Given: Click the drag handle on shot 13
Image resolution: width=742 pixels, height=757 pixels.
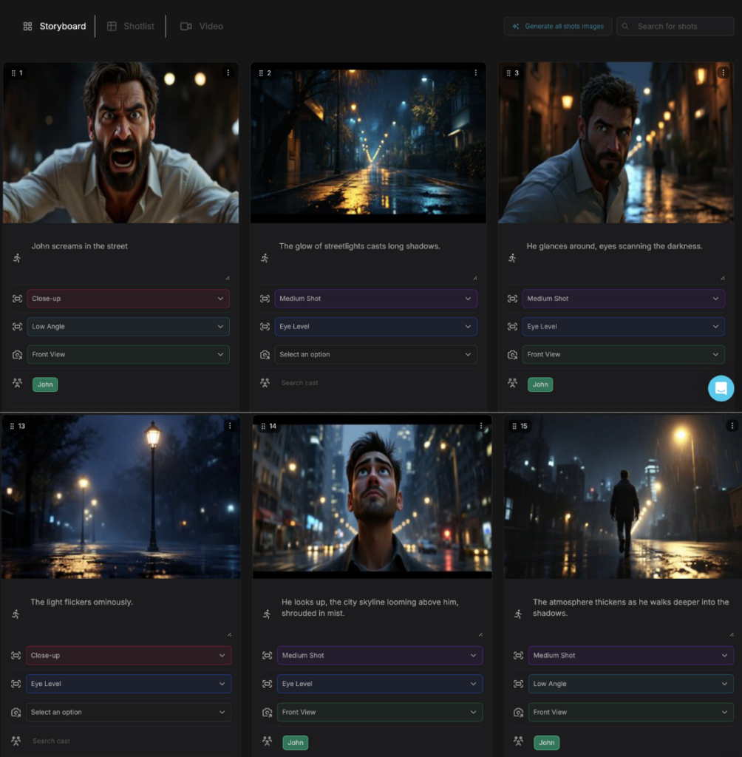Looking at the screenshot, I should pos(11,426).
